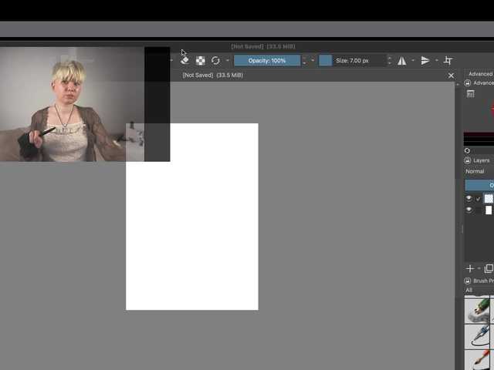The width and height of the screenshot is (494, 370).
Task: Select the Not Saved document tab
Action: pyautogui.click(x=213, y=76)
